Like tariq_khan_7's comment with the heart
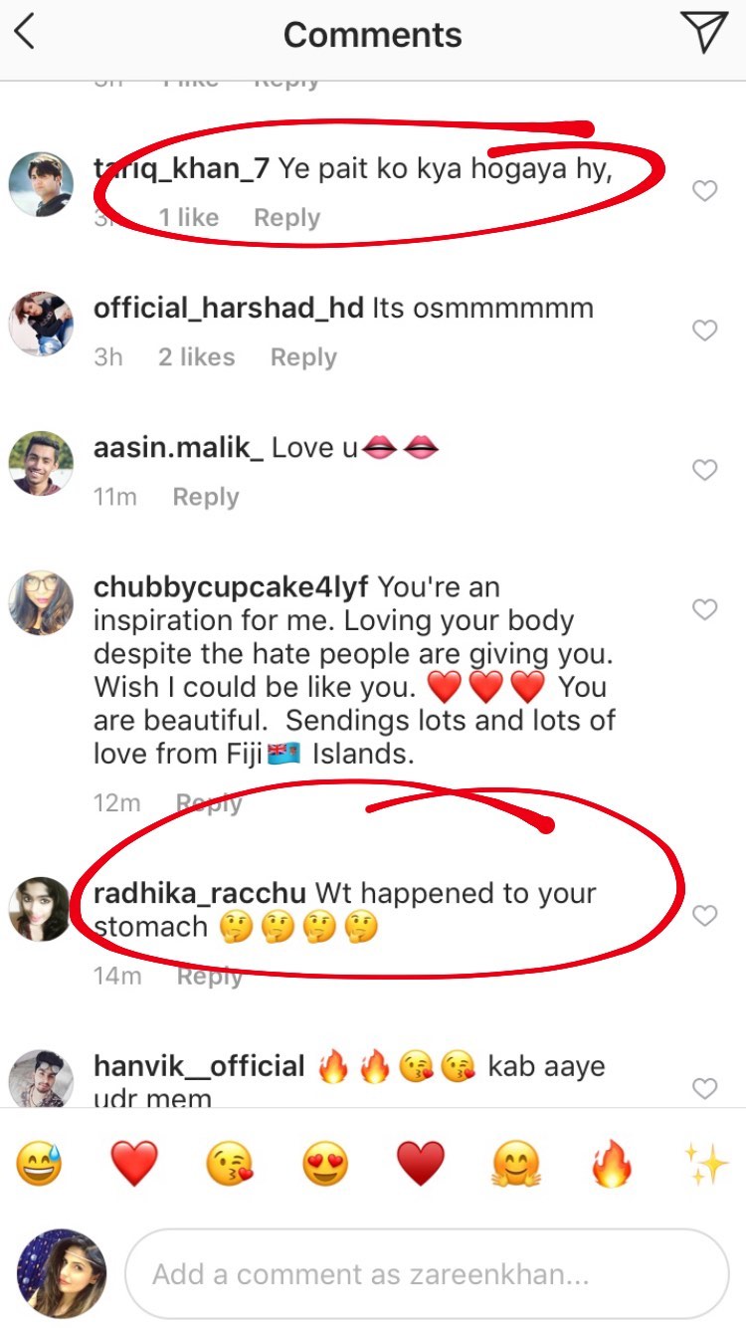The width and height of the screenshot is (746, 1328). point(704,191)
